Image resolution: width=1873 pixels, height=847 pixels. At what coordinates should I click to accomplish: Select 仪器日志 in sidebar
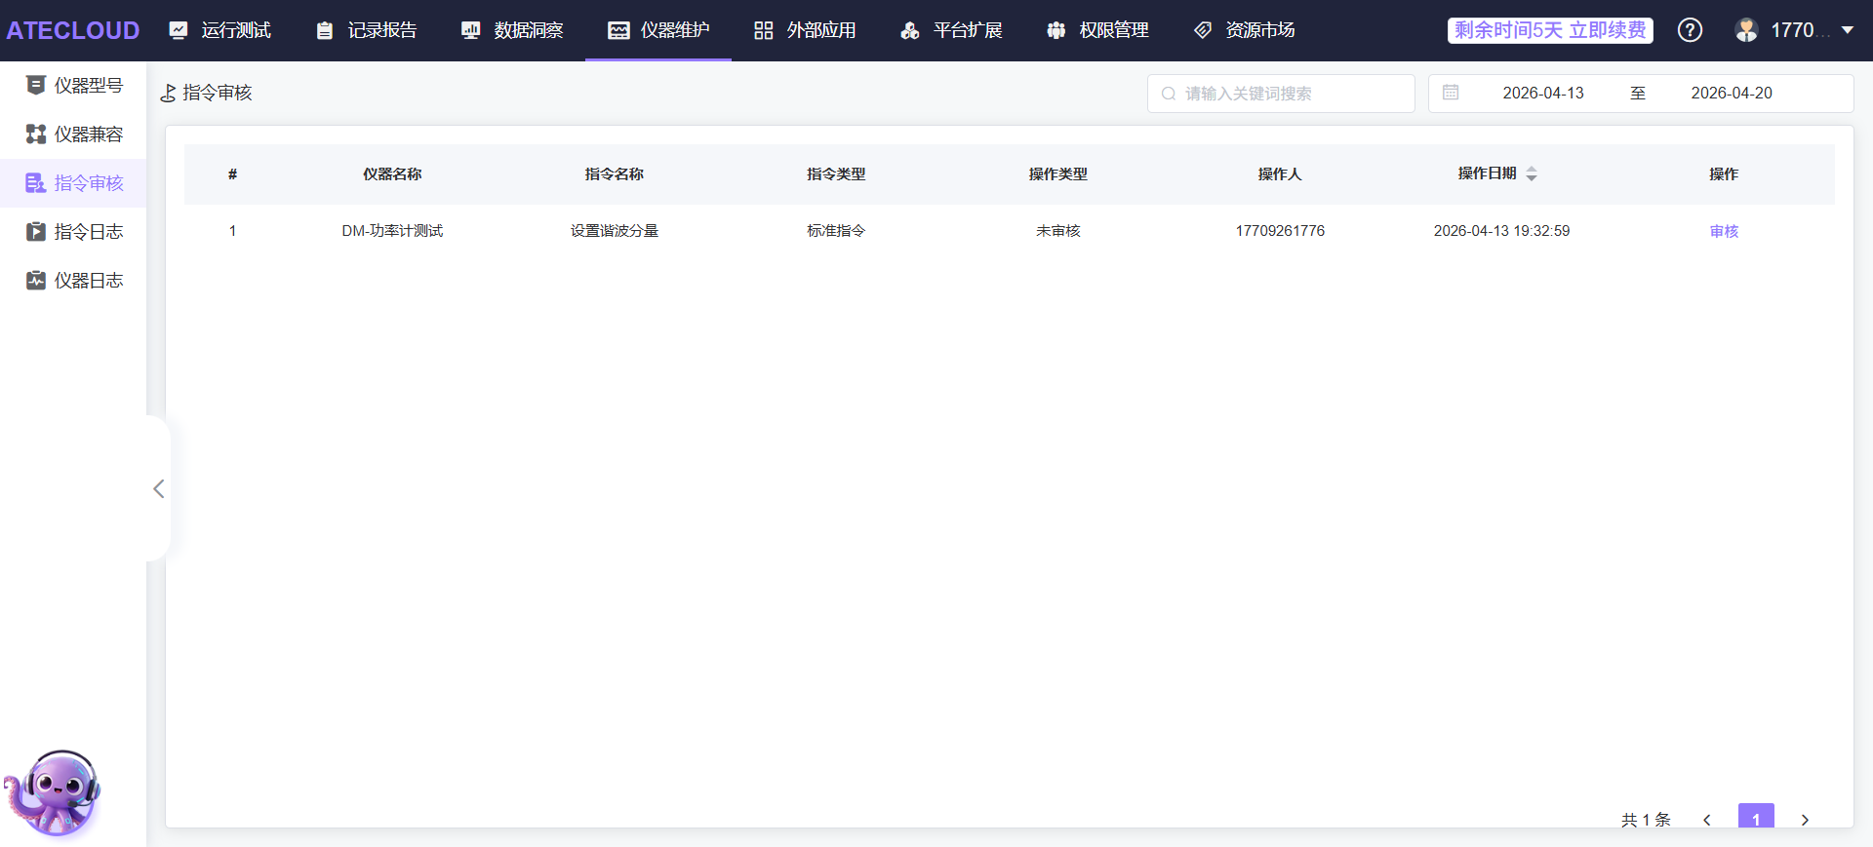pyautogui.click(x=73, y=281)
